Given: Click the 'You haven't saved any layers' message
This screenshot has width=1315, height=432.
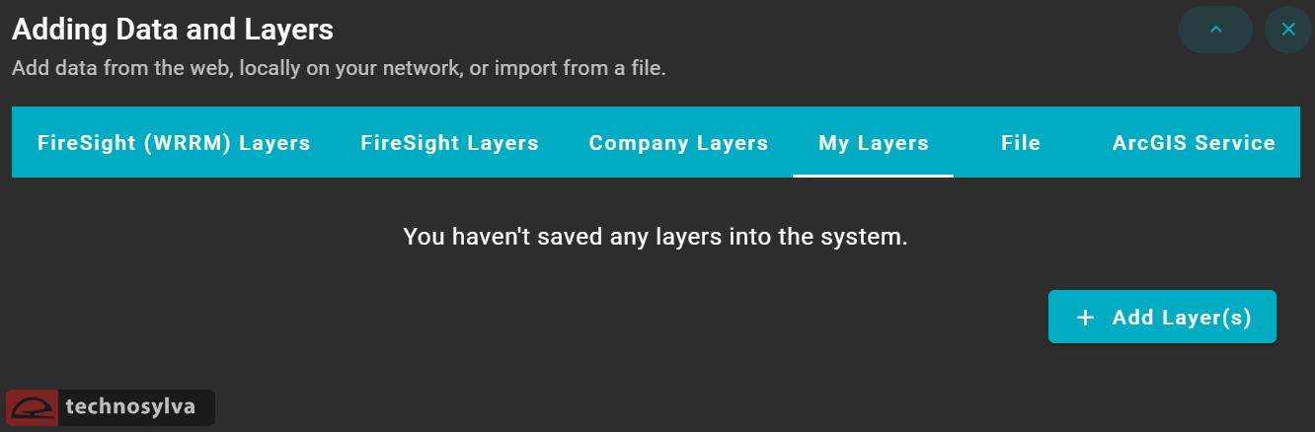Looking at the screenshot, I should tap(655, 237).
